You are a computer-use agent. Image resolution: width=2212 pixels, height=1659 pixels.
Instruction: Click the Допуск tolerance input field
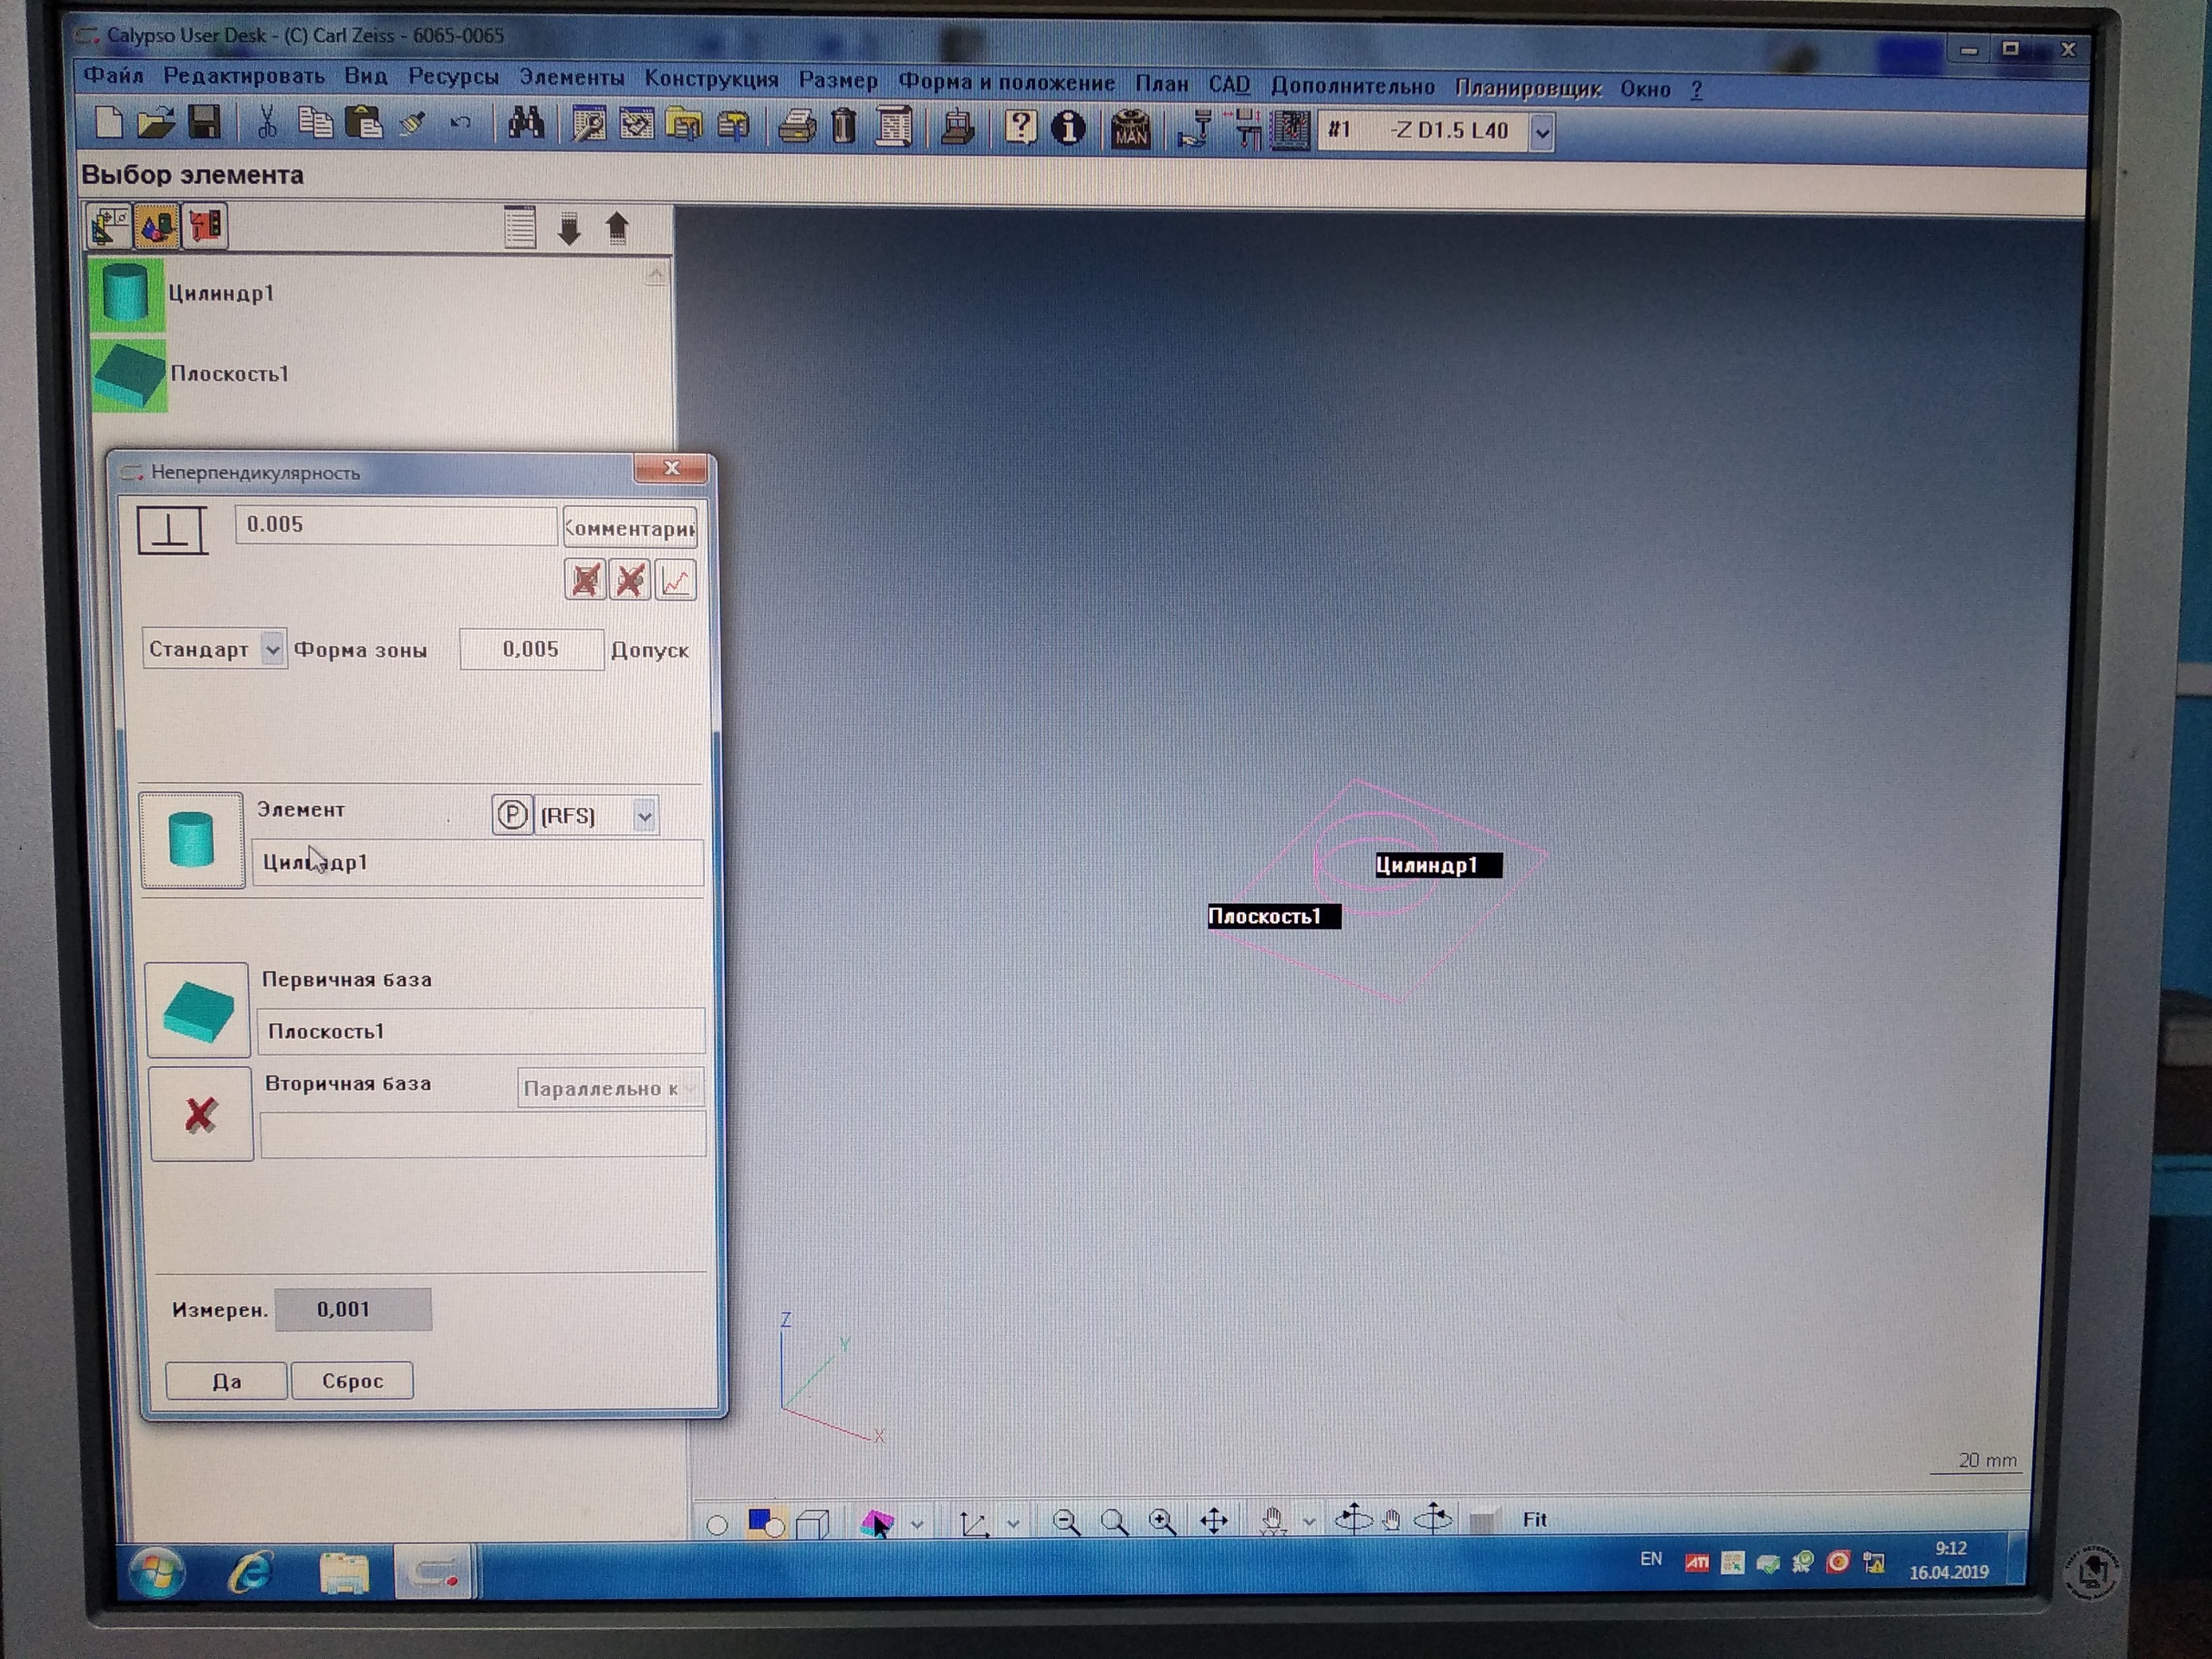click(x=531, y=650)
